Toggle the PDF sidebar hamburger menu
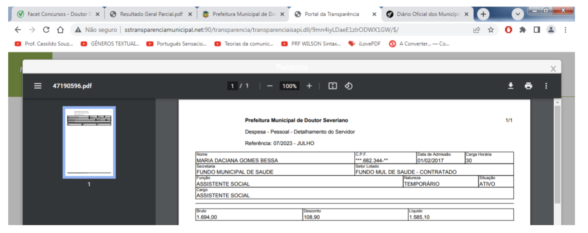The image size is (588, 233). click(38, 86)
